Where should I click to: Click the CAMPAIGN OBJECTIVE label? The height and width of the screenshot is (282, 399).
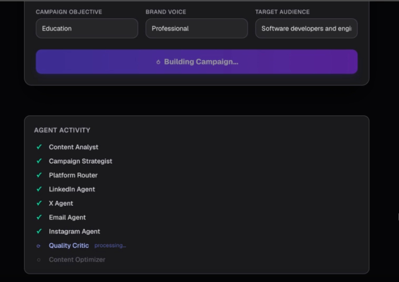(69, 12)
